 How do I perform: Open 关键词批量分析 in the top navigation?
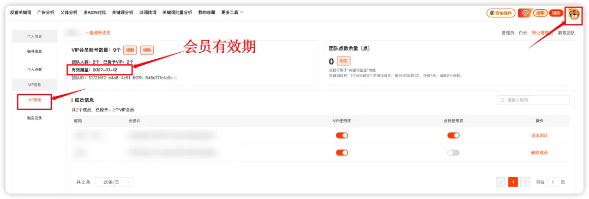click(177, 13)
